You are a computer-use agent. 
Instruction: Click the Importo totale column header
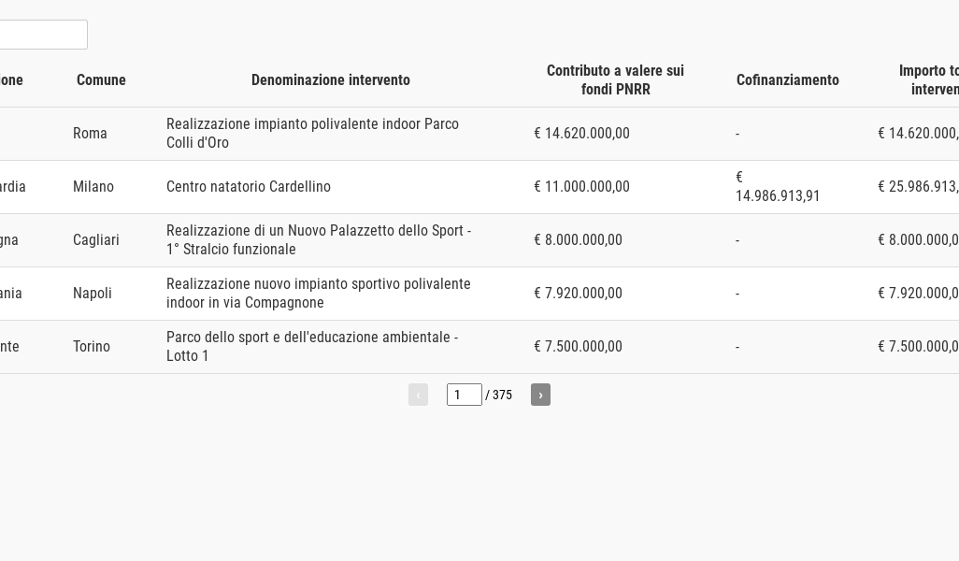tap(928, 80)
